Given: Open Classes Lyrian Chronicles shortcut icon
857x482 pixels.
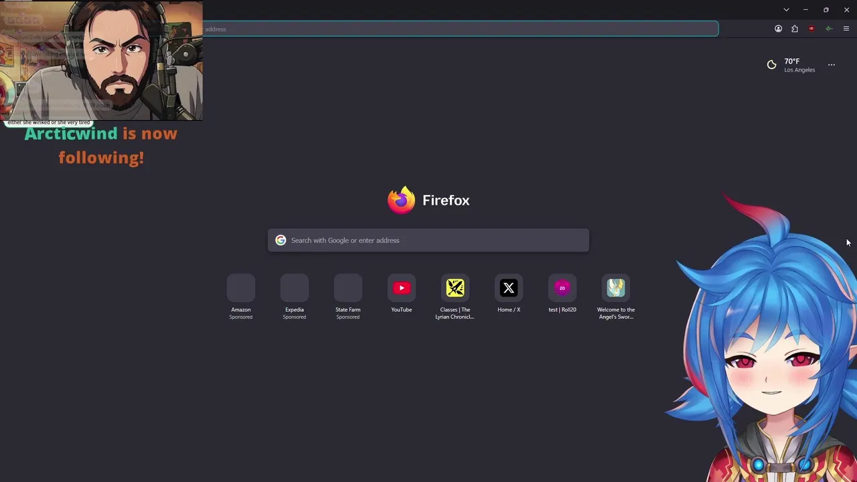Looking at the screenshot, I should 455,288.
